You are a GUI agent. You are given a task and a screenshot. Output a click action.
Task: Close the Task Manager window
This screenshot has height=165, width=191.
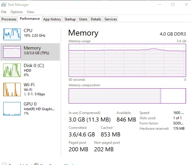[x=186, y=4]
